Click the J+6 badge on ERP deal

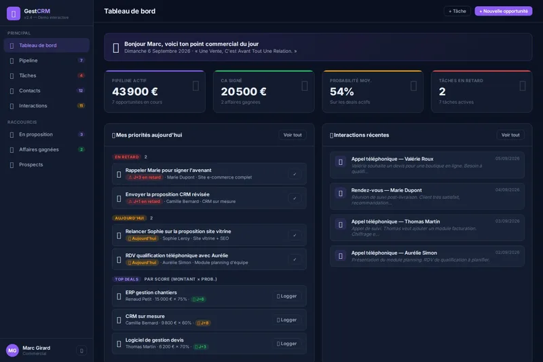click(x=198, y=300)
